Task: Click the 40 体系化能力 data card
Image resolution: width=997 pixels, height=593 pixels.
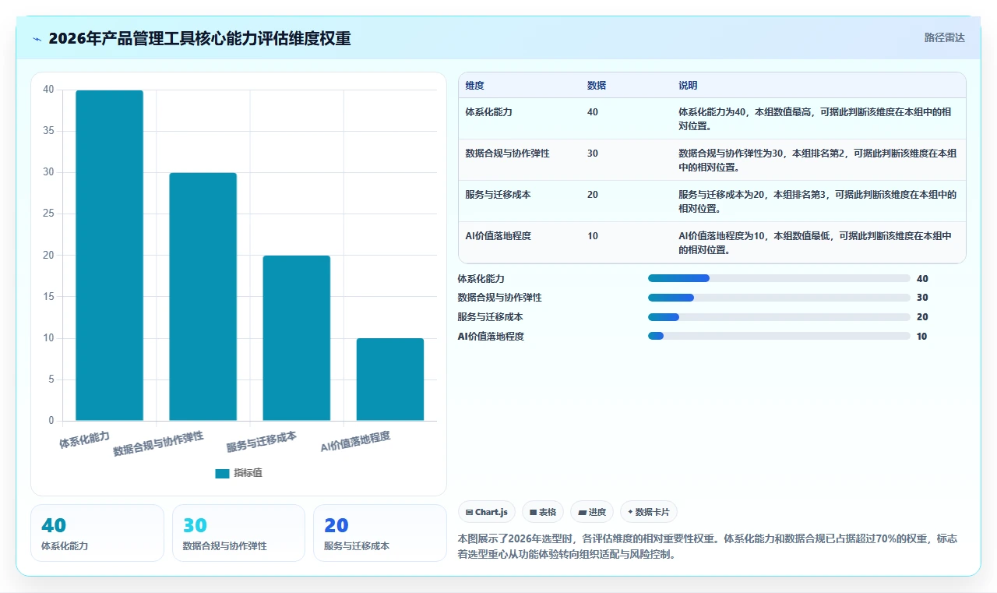Action: coord(97,533)
